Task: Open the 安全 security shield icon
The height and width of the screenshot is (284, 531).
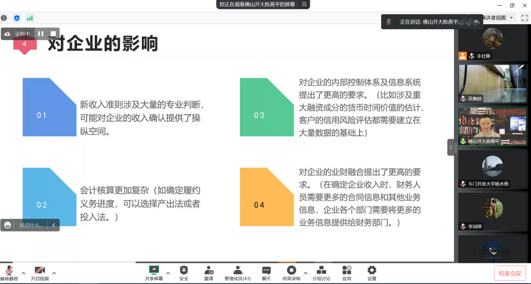Action: [x=184, y=272]
